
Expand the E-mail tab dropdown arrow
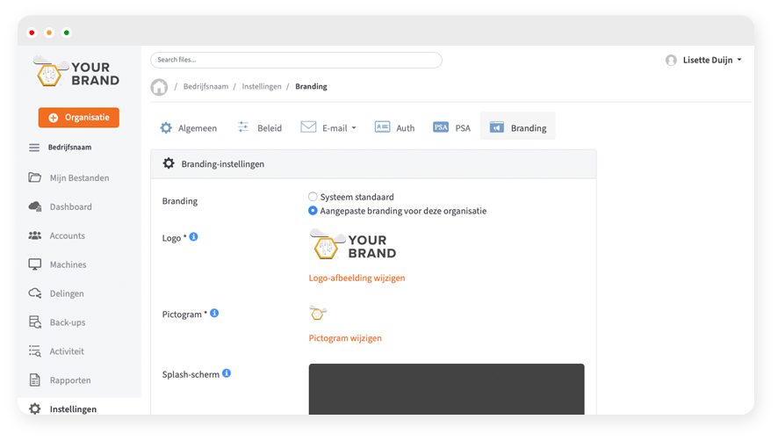pos(354,128)
